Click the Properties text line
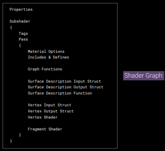Screen dimensions: 165x151 pos(21,10)
